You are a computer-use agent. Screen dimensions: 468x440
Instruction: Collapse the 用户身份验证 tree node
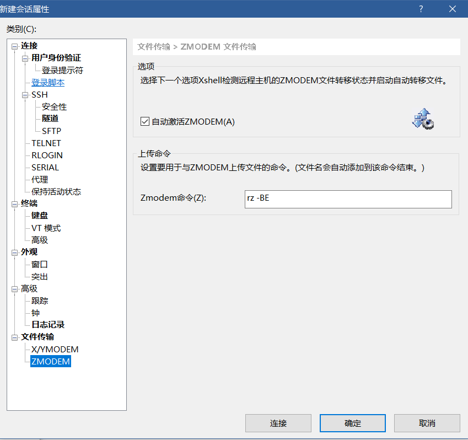(x=25, y=58)
